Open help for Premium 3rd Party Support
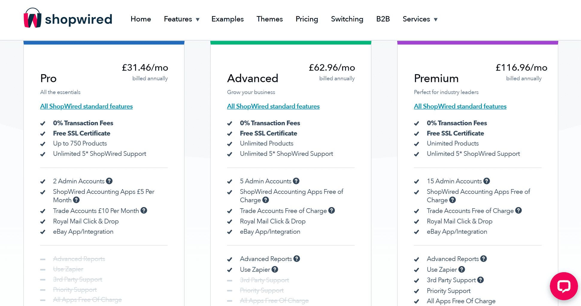Viewport: 581px width, 306px height. (x=480, y=280)
